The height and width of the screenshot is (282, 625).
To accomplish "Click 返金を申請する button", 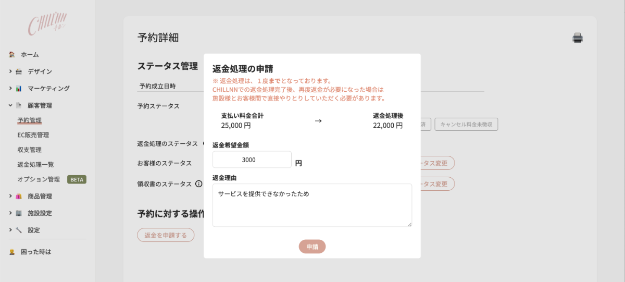I will (166, 235).
